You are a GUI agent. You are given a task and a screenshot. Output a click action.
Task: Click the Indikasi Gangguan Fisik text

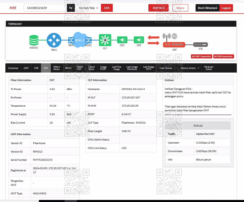pos(178,89)
